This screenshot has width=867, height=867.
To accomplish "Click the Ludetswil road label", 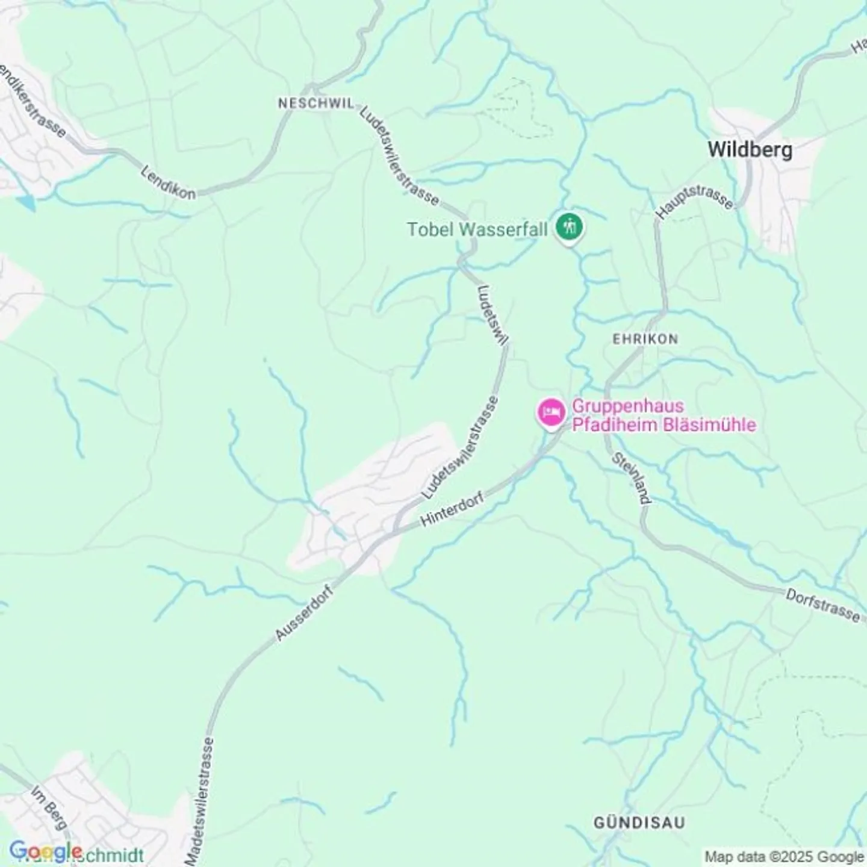I will (493, 315).
